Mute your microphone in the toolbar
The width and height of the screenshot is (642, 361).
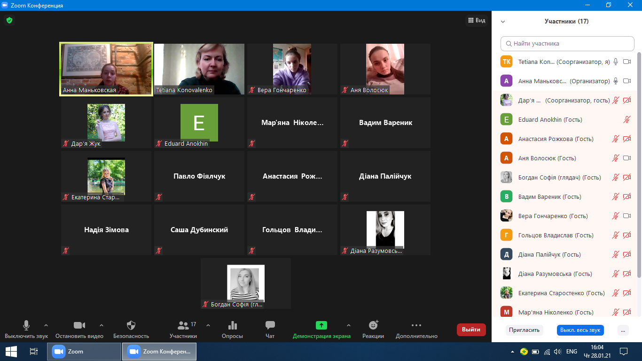[26, 329]
